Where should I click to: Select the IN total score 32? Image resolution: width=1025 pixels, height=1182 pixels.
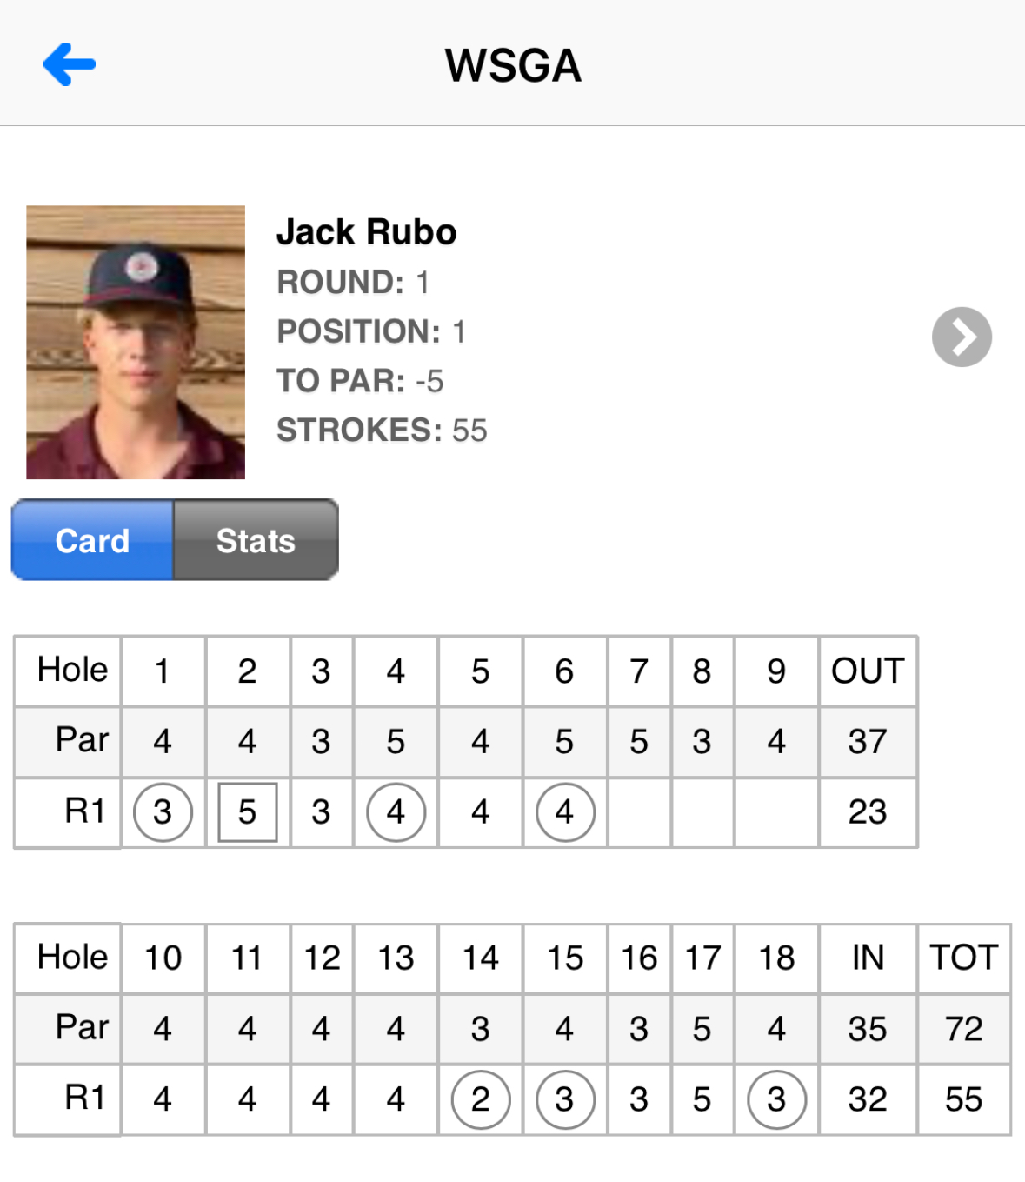pyautogui.click(x=868, y=1099)
